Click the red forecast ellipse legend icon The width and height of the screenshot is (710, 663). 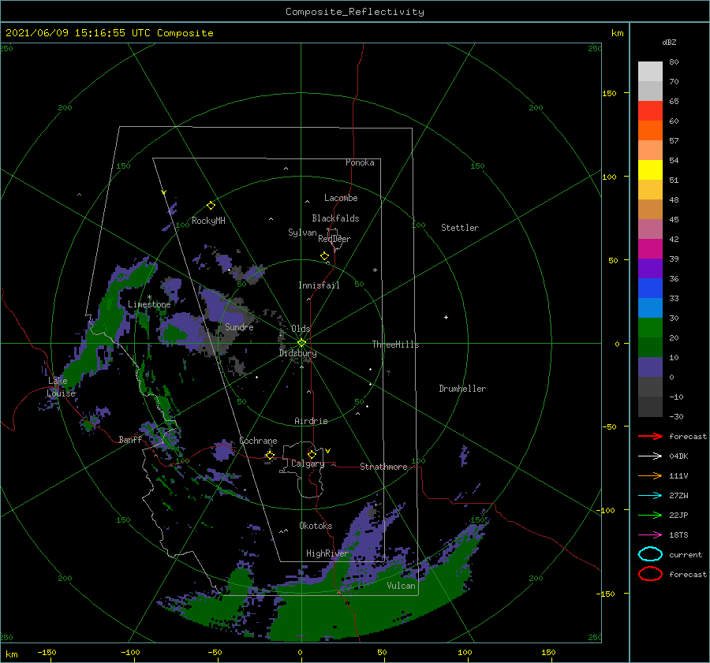click(x=650, y=574)
